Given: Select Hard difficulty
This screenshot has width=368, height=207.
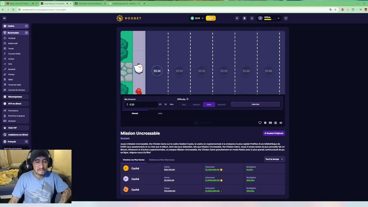Looking at the screenshot, I should point(209,105).
